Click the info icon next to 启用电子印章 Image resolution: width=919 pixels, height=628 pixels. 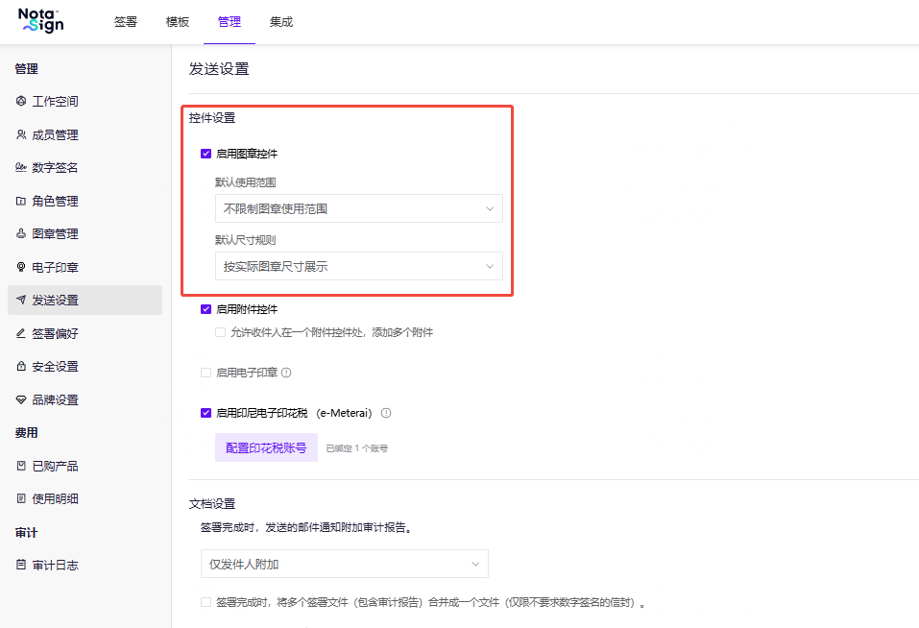(286, 373)
